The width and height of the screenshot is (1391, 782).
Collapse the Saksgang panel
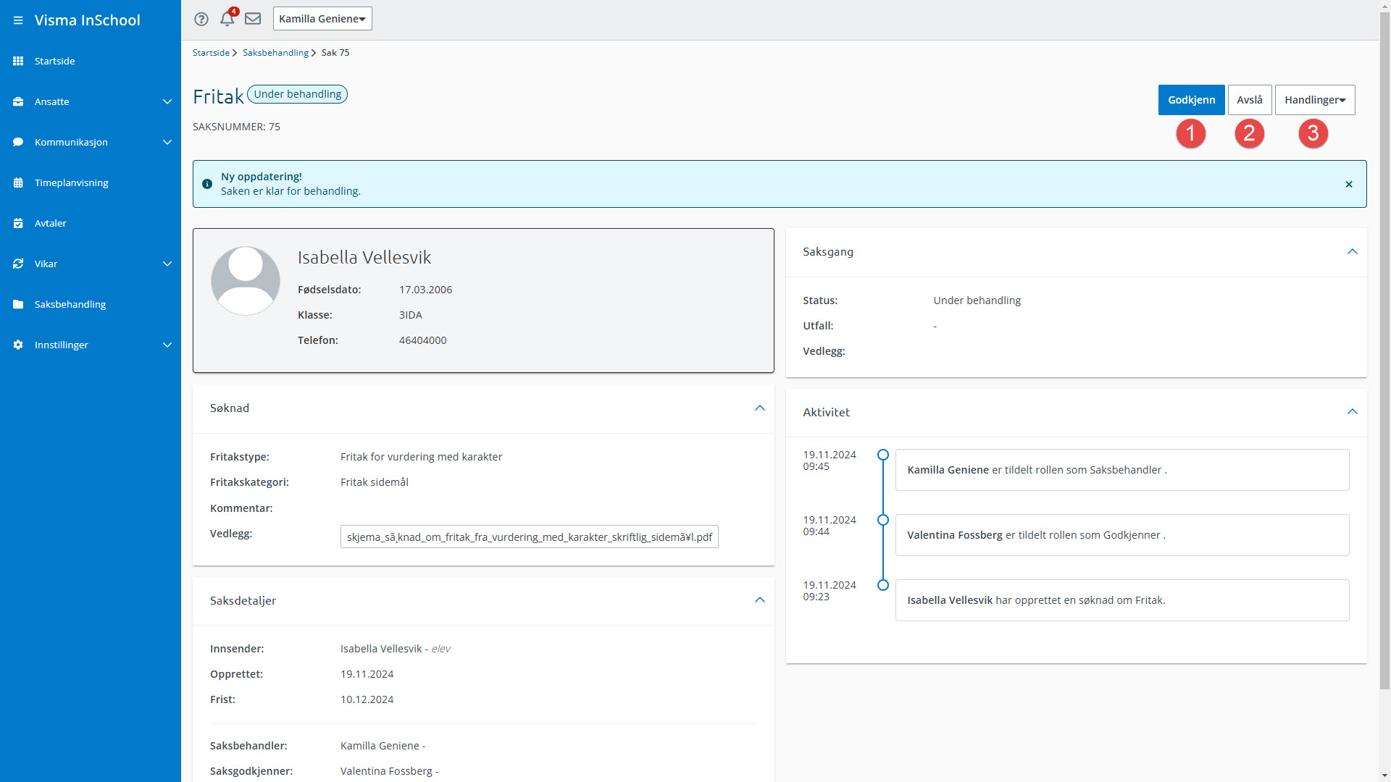point(1352,251)
